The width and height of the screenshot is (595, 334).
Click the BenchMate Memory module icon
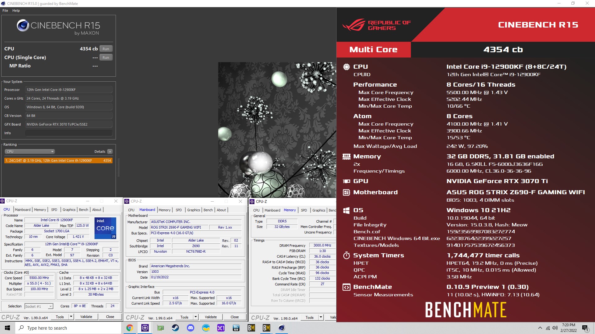346,156
